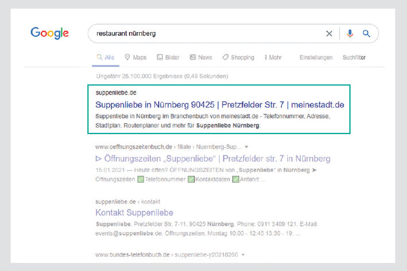Viewport: 407px width, 271px height.
Task: Expand dropdown arrow next to oeffnungszeitenbuch.de URL
Action: (246, 147)
